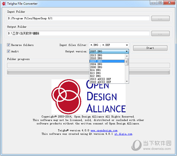Viewport: 177px width, 156px height.
Task: Choose the highlighted 2007 DWG option
Action: click(107, 61)
